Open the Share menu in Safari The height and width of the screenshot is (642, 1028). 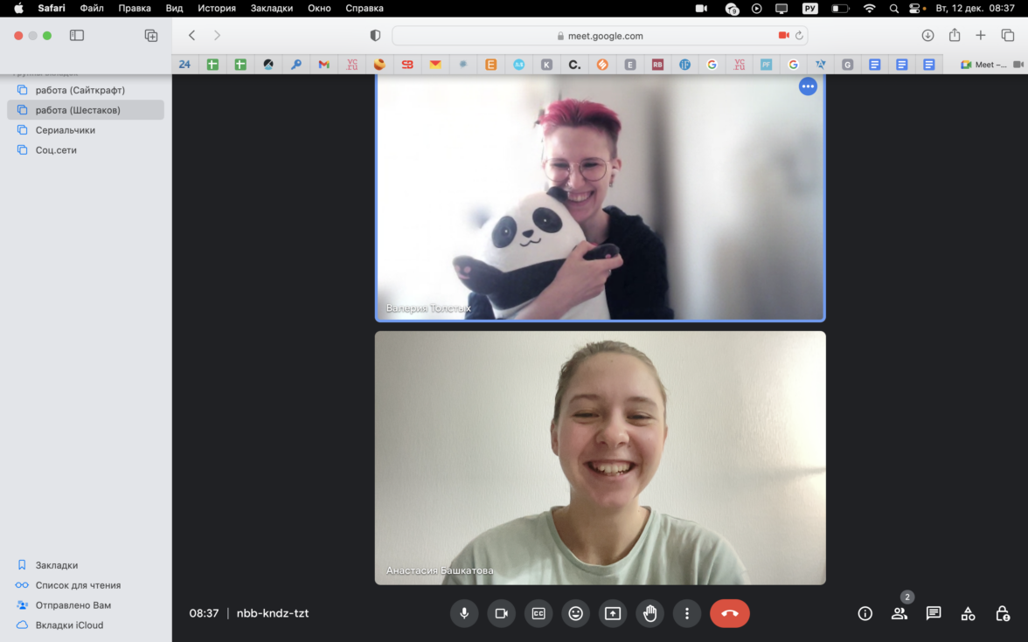pyautogui.click(x=955, y=35)
